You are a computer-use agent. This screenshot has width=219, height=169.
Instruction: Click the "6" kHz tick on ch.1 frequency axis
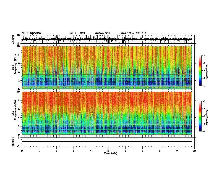coord(19,63)
